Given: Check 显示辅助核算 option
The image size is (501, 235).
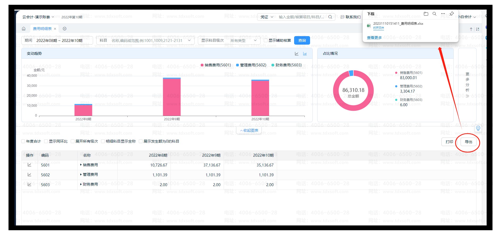Looking at the screenshot, I should [x=265, y=40].
